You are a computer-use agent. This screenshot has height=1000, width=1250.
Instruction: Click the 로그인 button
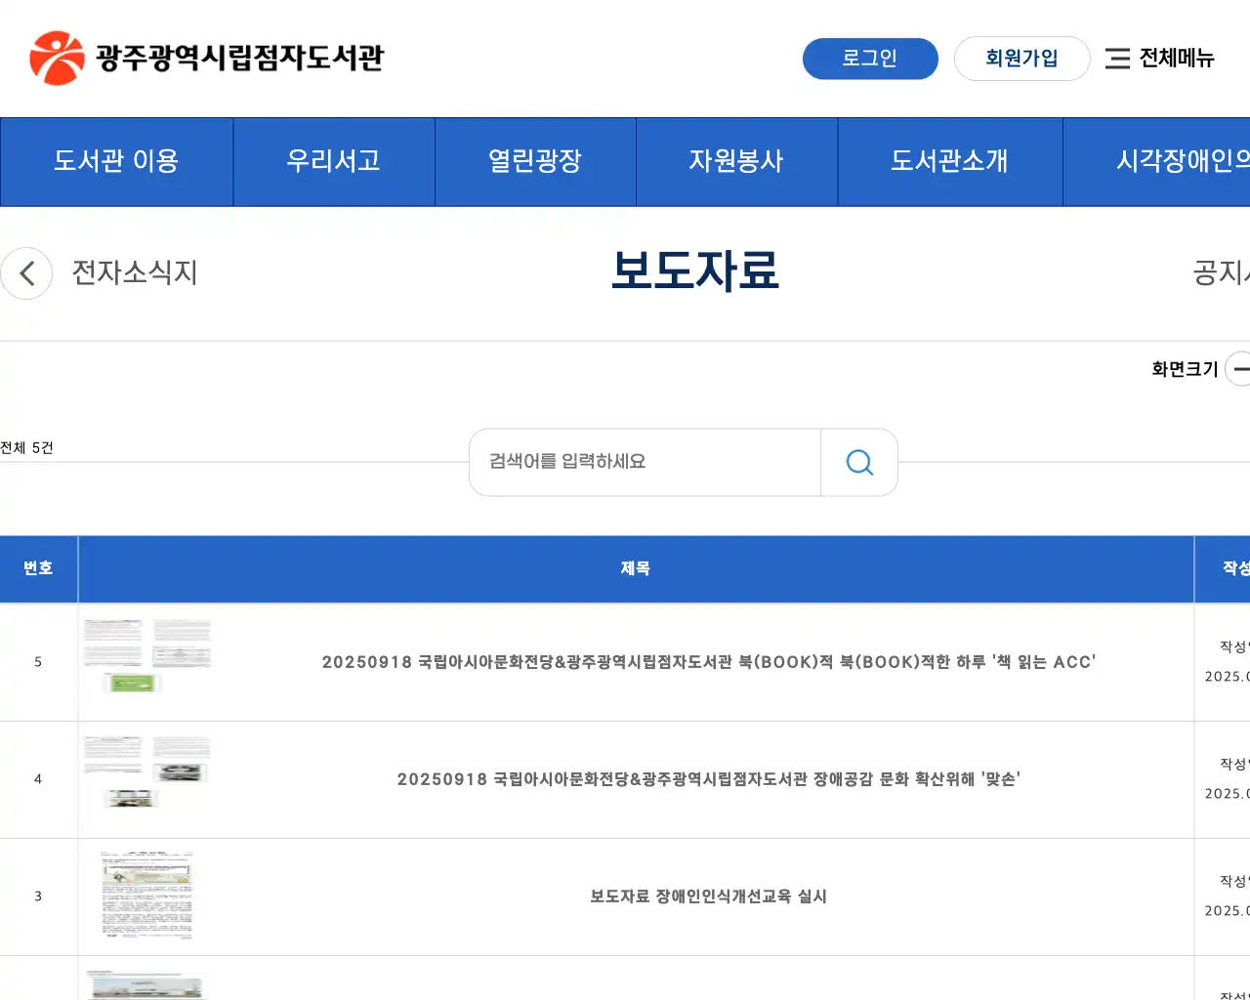[870, 59]
